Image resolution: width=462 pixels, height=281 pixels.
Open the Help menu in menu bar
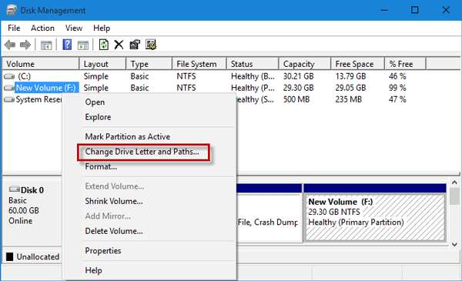(102, 28)
